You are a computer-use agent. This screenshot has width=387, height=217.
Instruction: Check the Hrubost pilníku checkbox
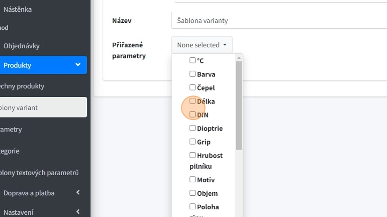click(x=193, y=155)
